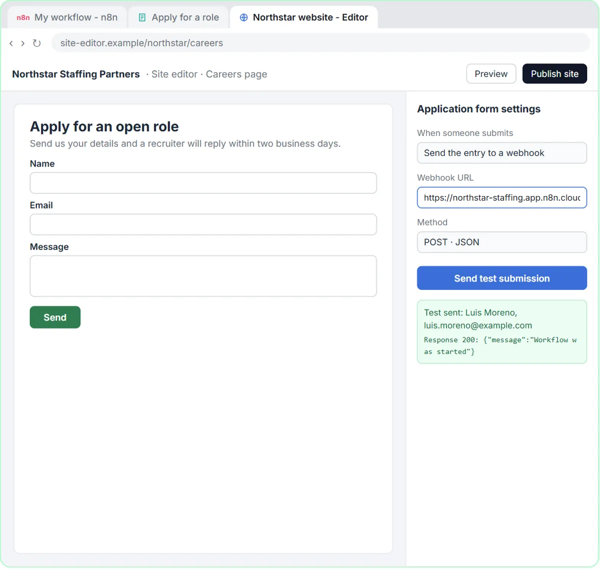Click the Email field label
This screenshot has height=569, width=600.
[x=41, y=205]
